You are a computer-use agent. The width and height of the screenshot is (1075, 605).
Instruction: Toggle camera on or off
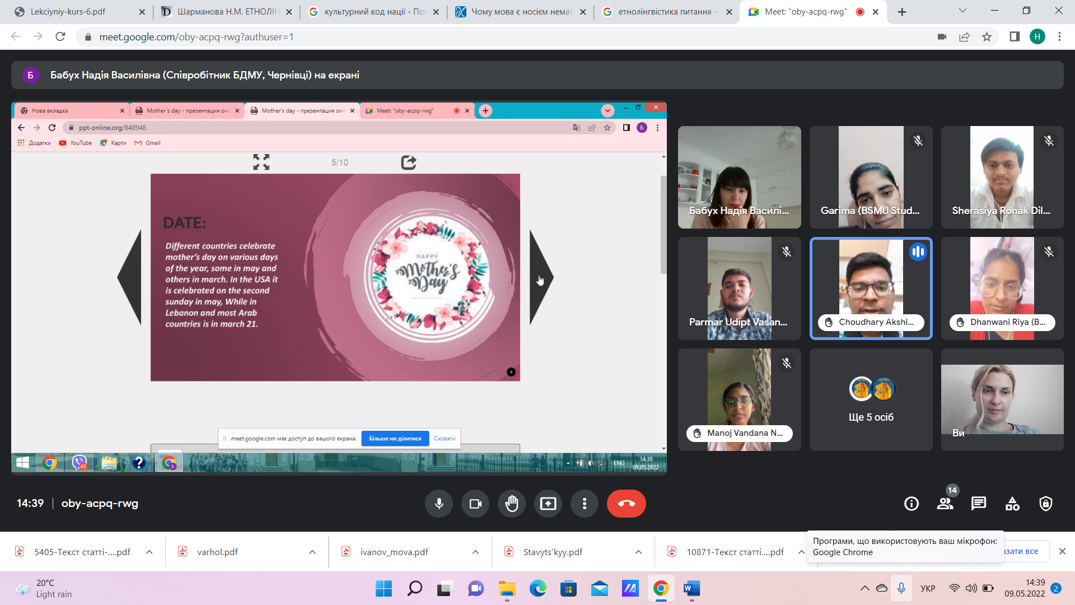pos(475,504)
